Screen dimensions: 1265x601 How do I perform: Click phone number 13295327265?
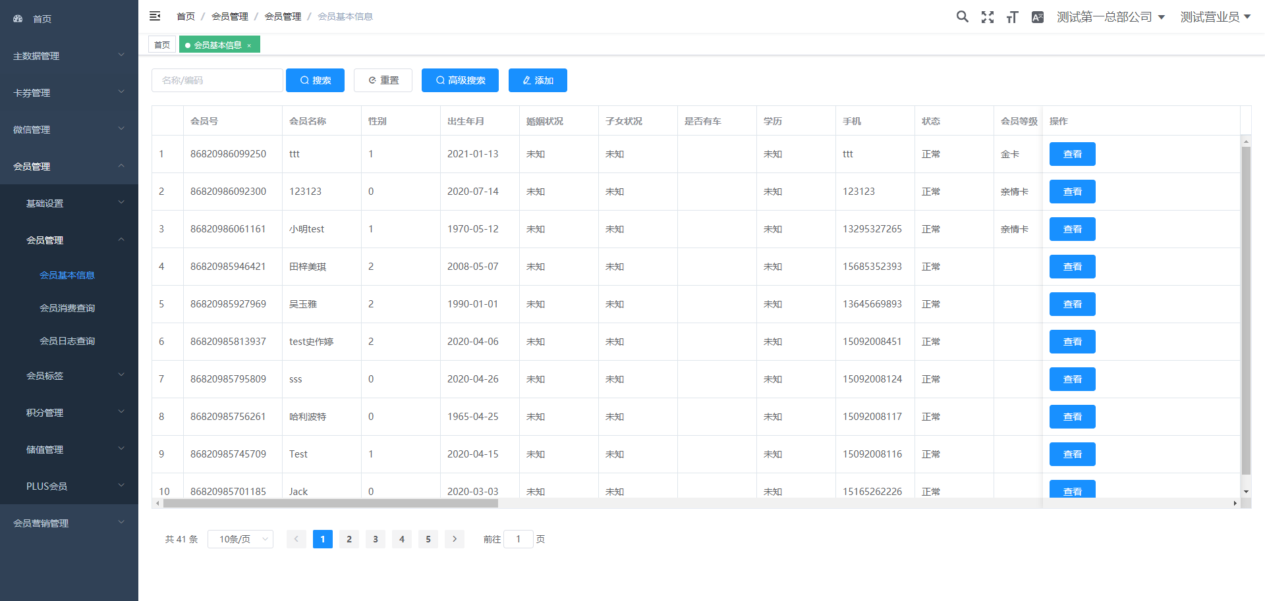pos(872,229)
